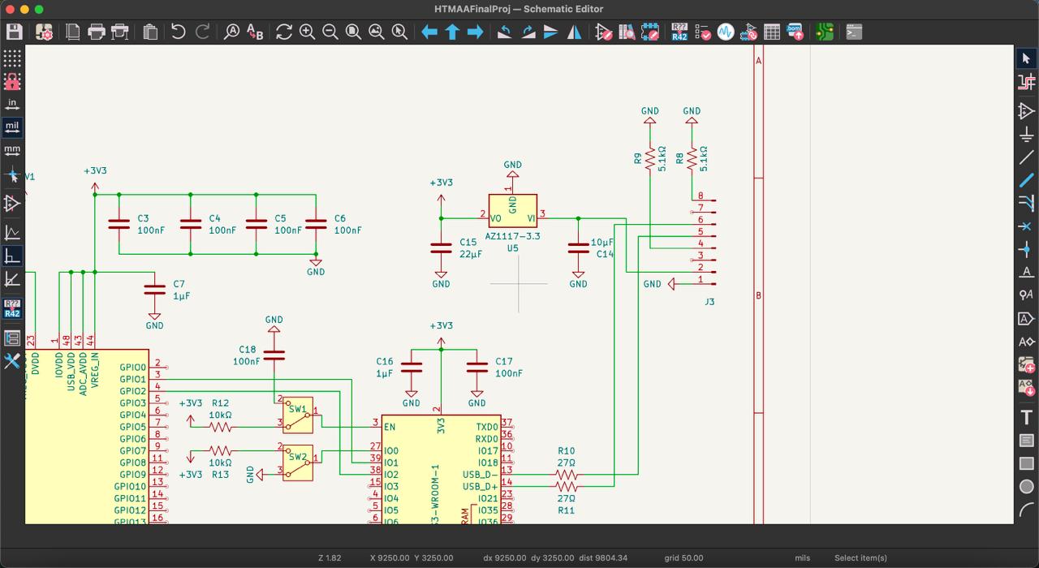
Task: Toggle grid display visibility
Action: click(x=12, y=58)
